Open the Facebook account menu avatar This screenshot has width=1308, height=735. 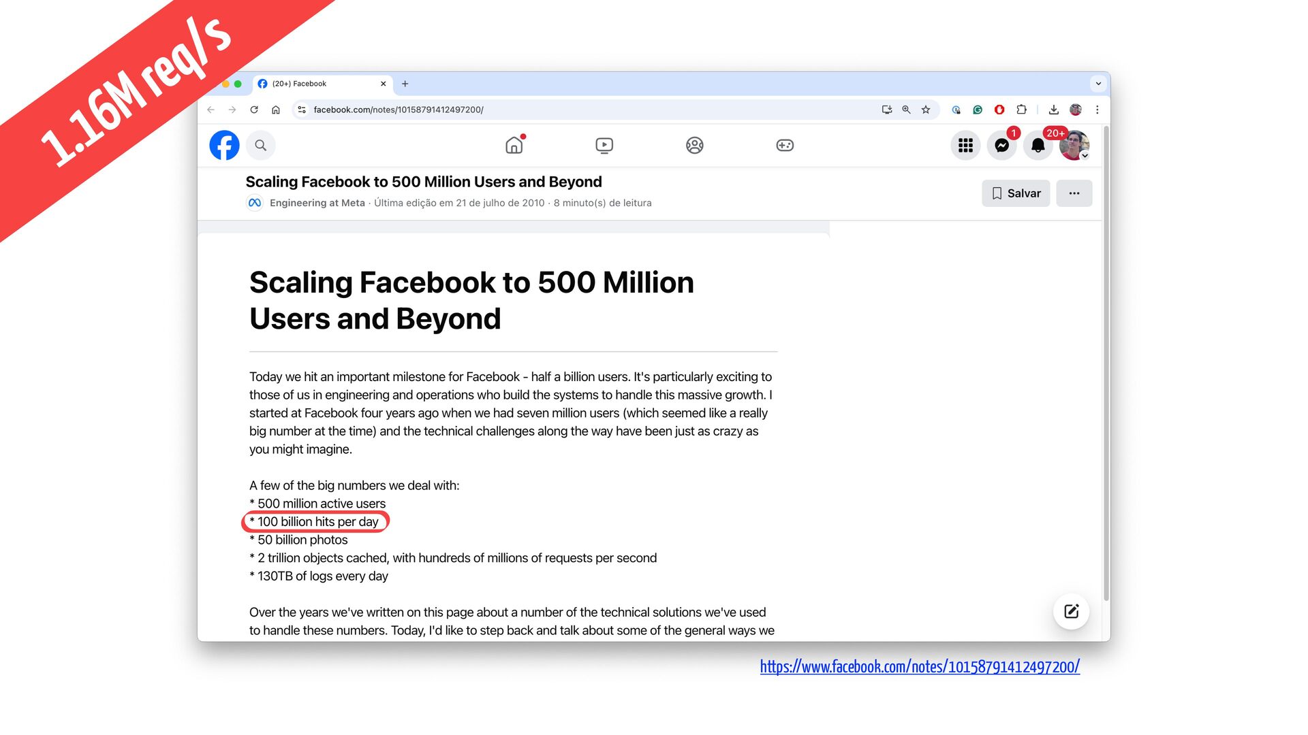coord(1074,145)
